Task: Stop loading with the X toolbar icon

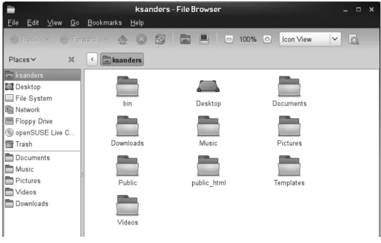Action: (141, 39)
